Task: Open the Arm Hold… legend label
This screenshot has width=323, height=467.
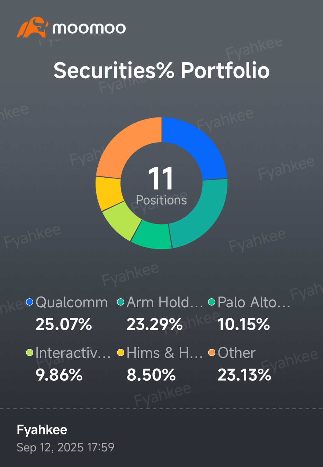Action: [165, 302]
